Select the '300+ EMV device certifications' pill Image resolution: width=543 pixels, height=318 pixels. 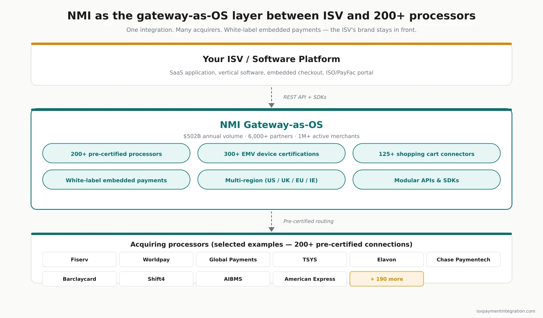(271, 153)
